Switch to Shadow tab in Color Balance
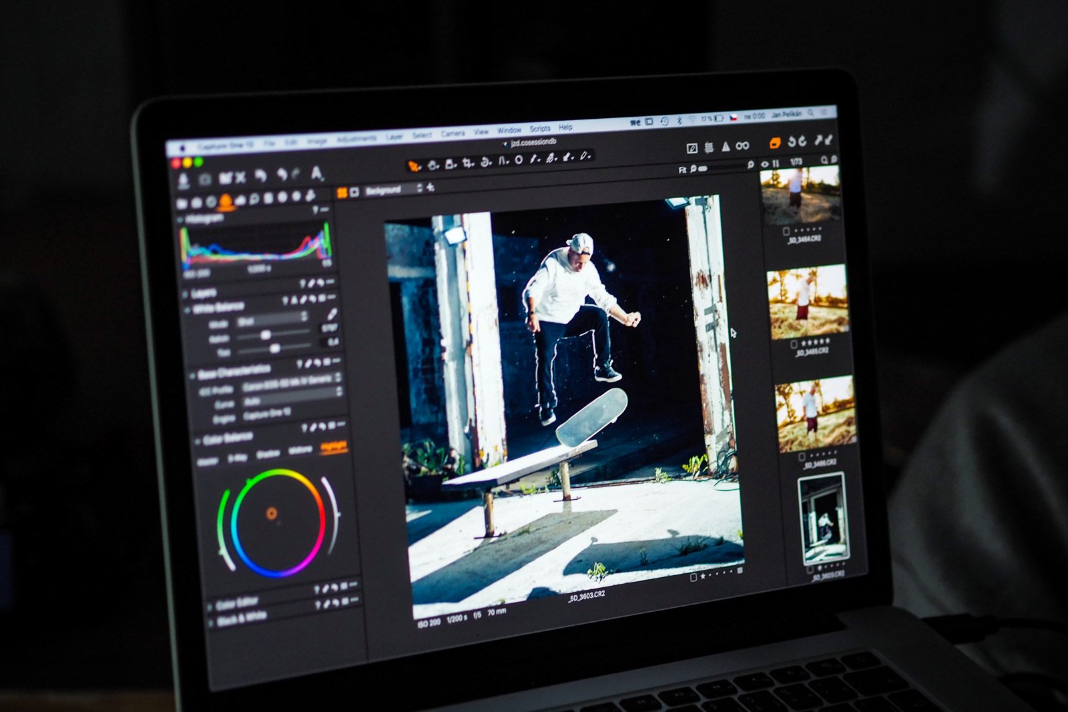This screenshot has width=1068, height=712. coord(268,453)
